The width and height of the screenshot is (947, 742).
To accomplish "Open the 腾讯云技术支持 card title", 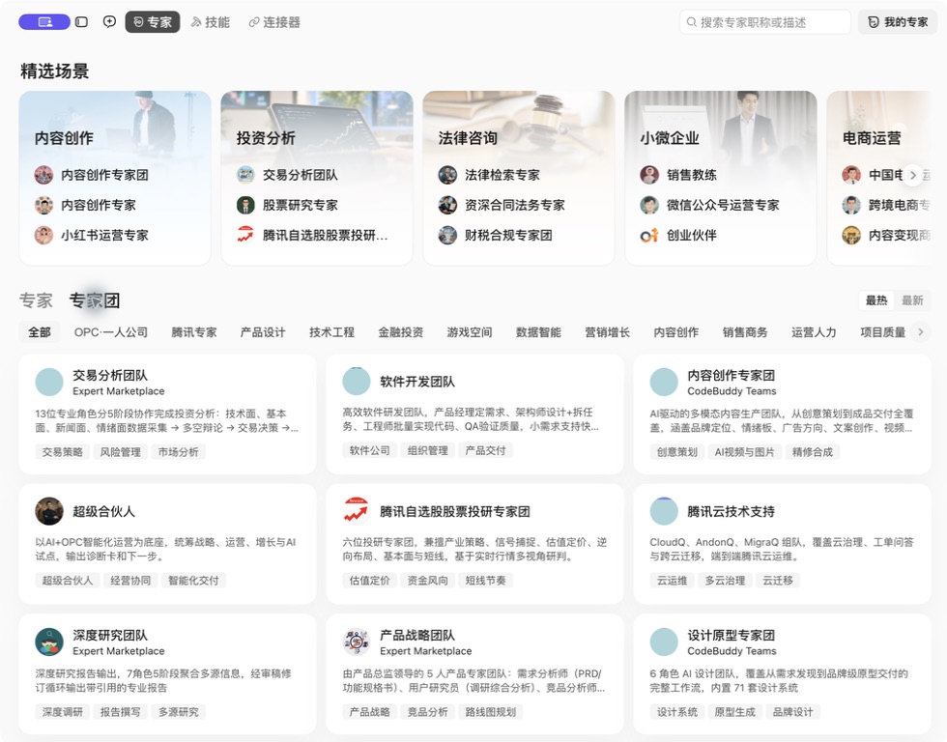I will pos(731,511).
